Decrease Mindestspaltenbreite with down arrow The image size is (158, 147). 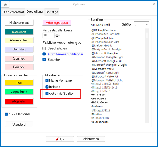coord(57,37)
